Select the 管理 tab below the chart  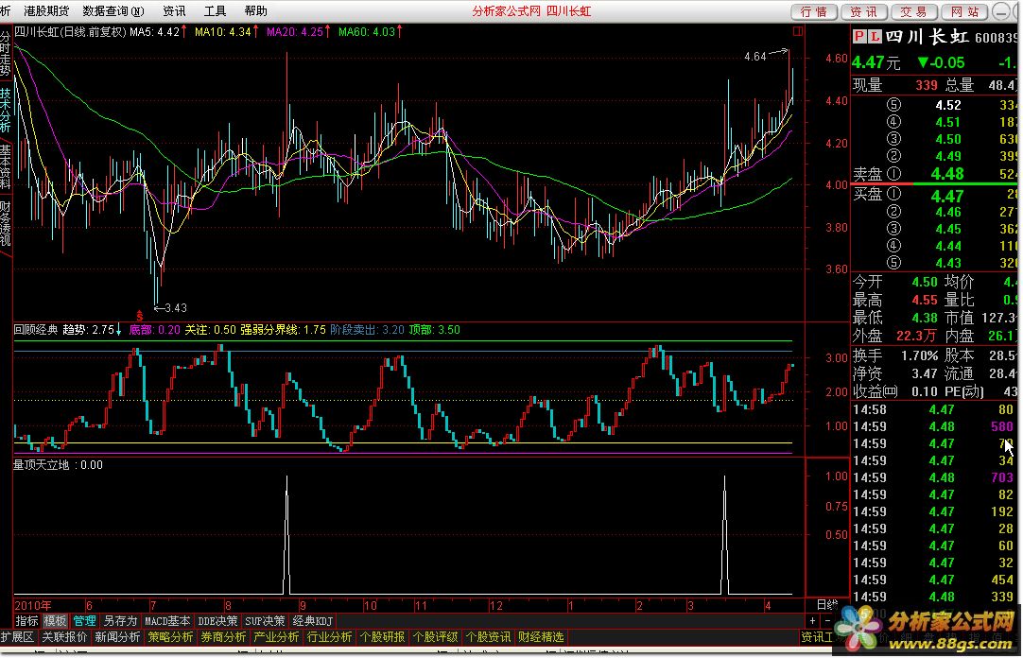pos(85,621)
